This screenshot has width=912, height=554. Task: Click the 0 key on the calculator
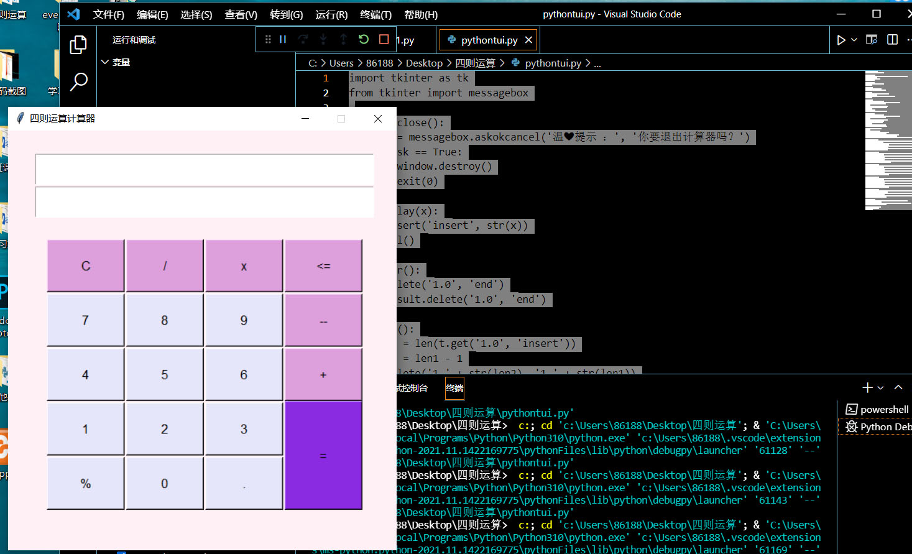click(165, 483)
